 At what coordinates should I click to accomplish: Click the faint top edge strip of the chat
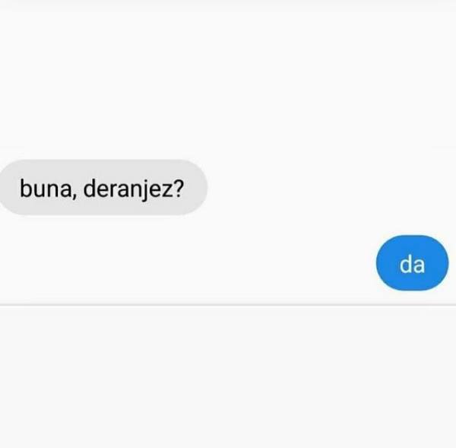pos(228,4)
